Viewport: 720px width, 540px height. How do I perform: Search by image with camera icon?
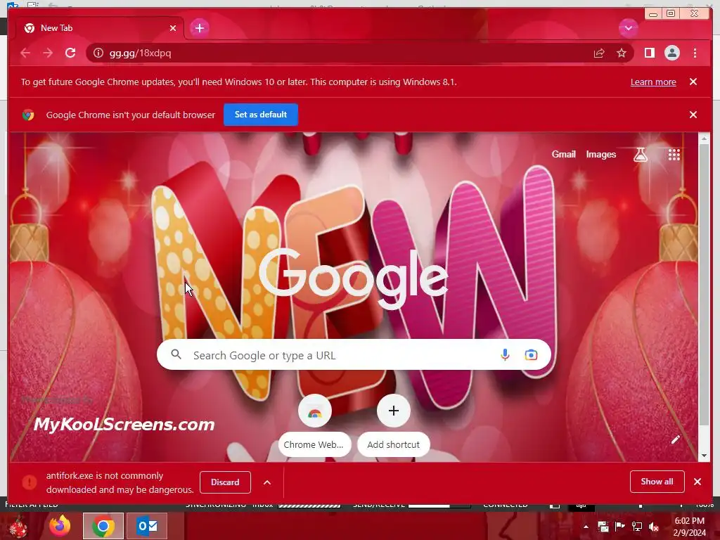pyautogui.click(x=531, y=355)
